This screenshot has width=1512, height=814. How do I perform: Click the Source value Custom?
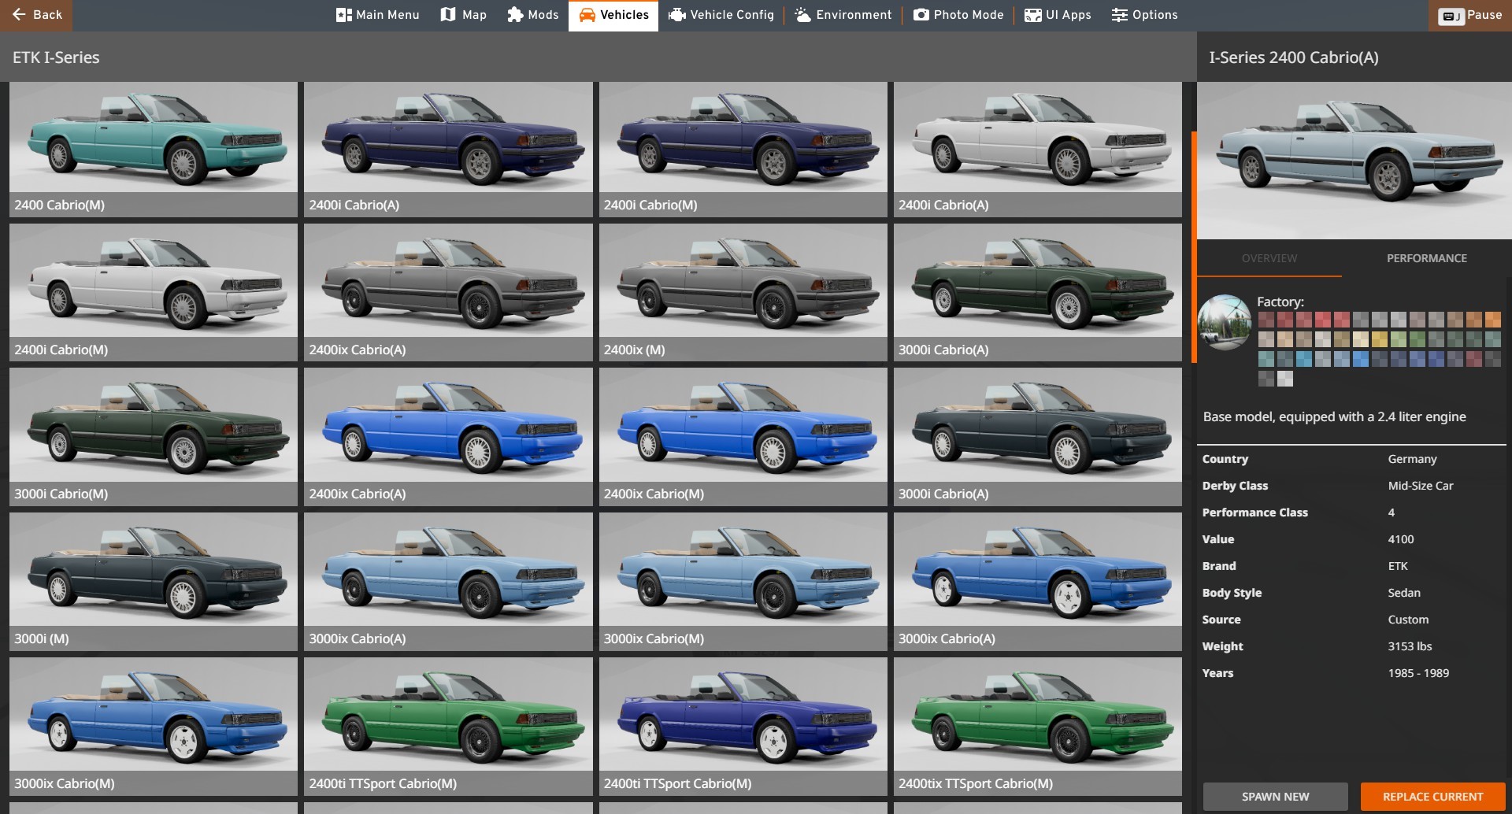click(x=1408, y=620)
